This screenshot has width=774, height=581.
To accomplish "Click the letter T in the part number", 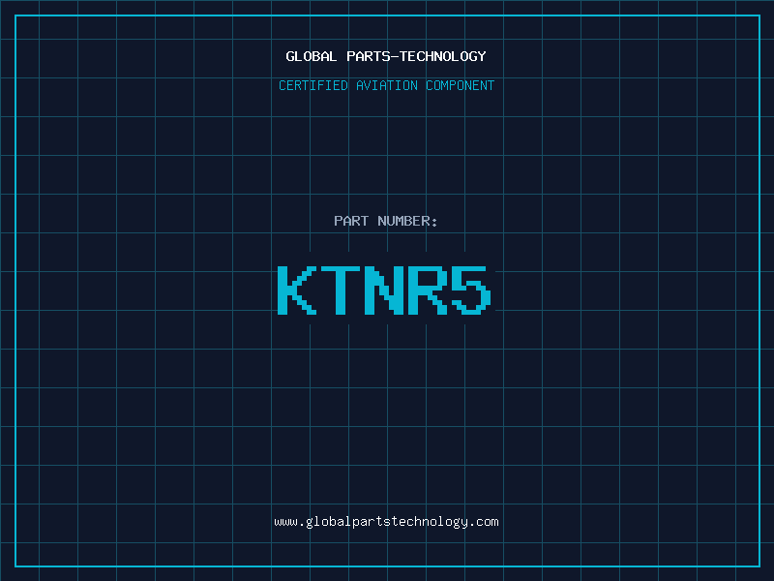I will point(341,290).
